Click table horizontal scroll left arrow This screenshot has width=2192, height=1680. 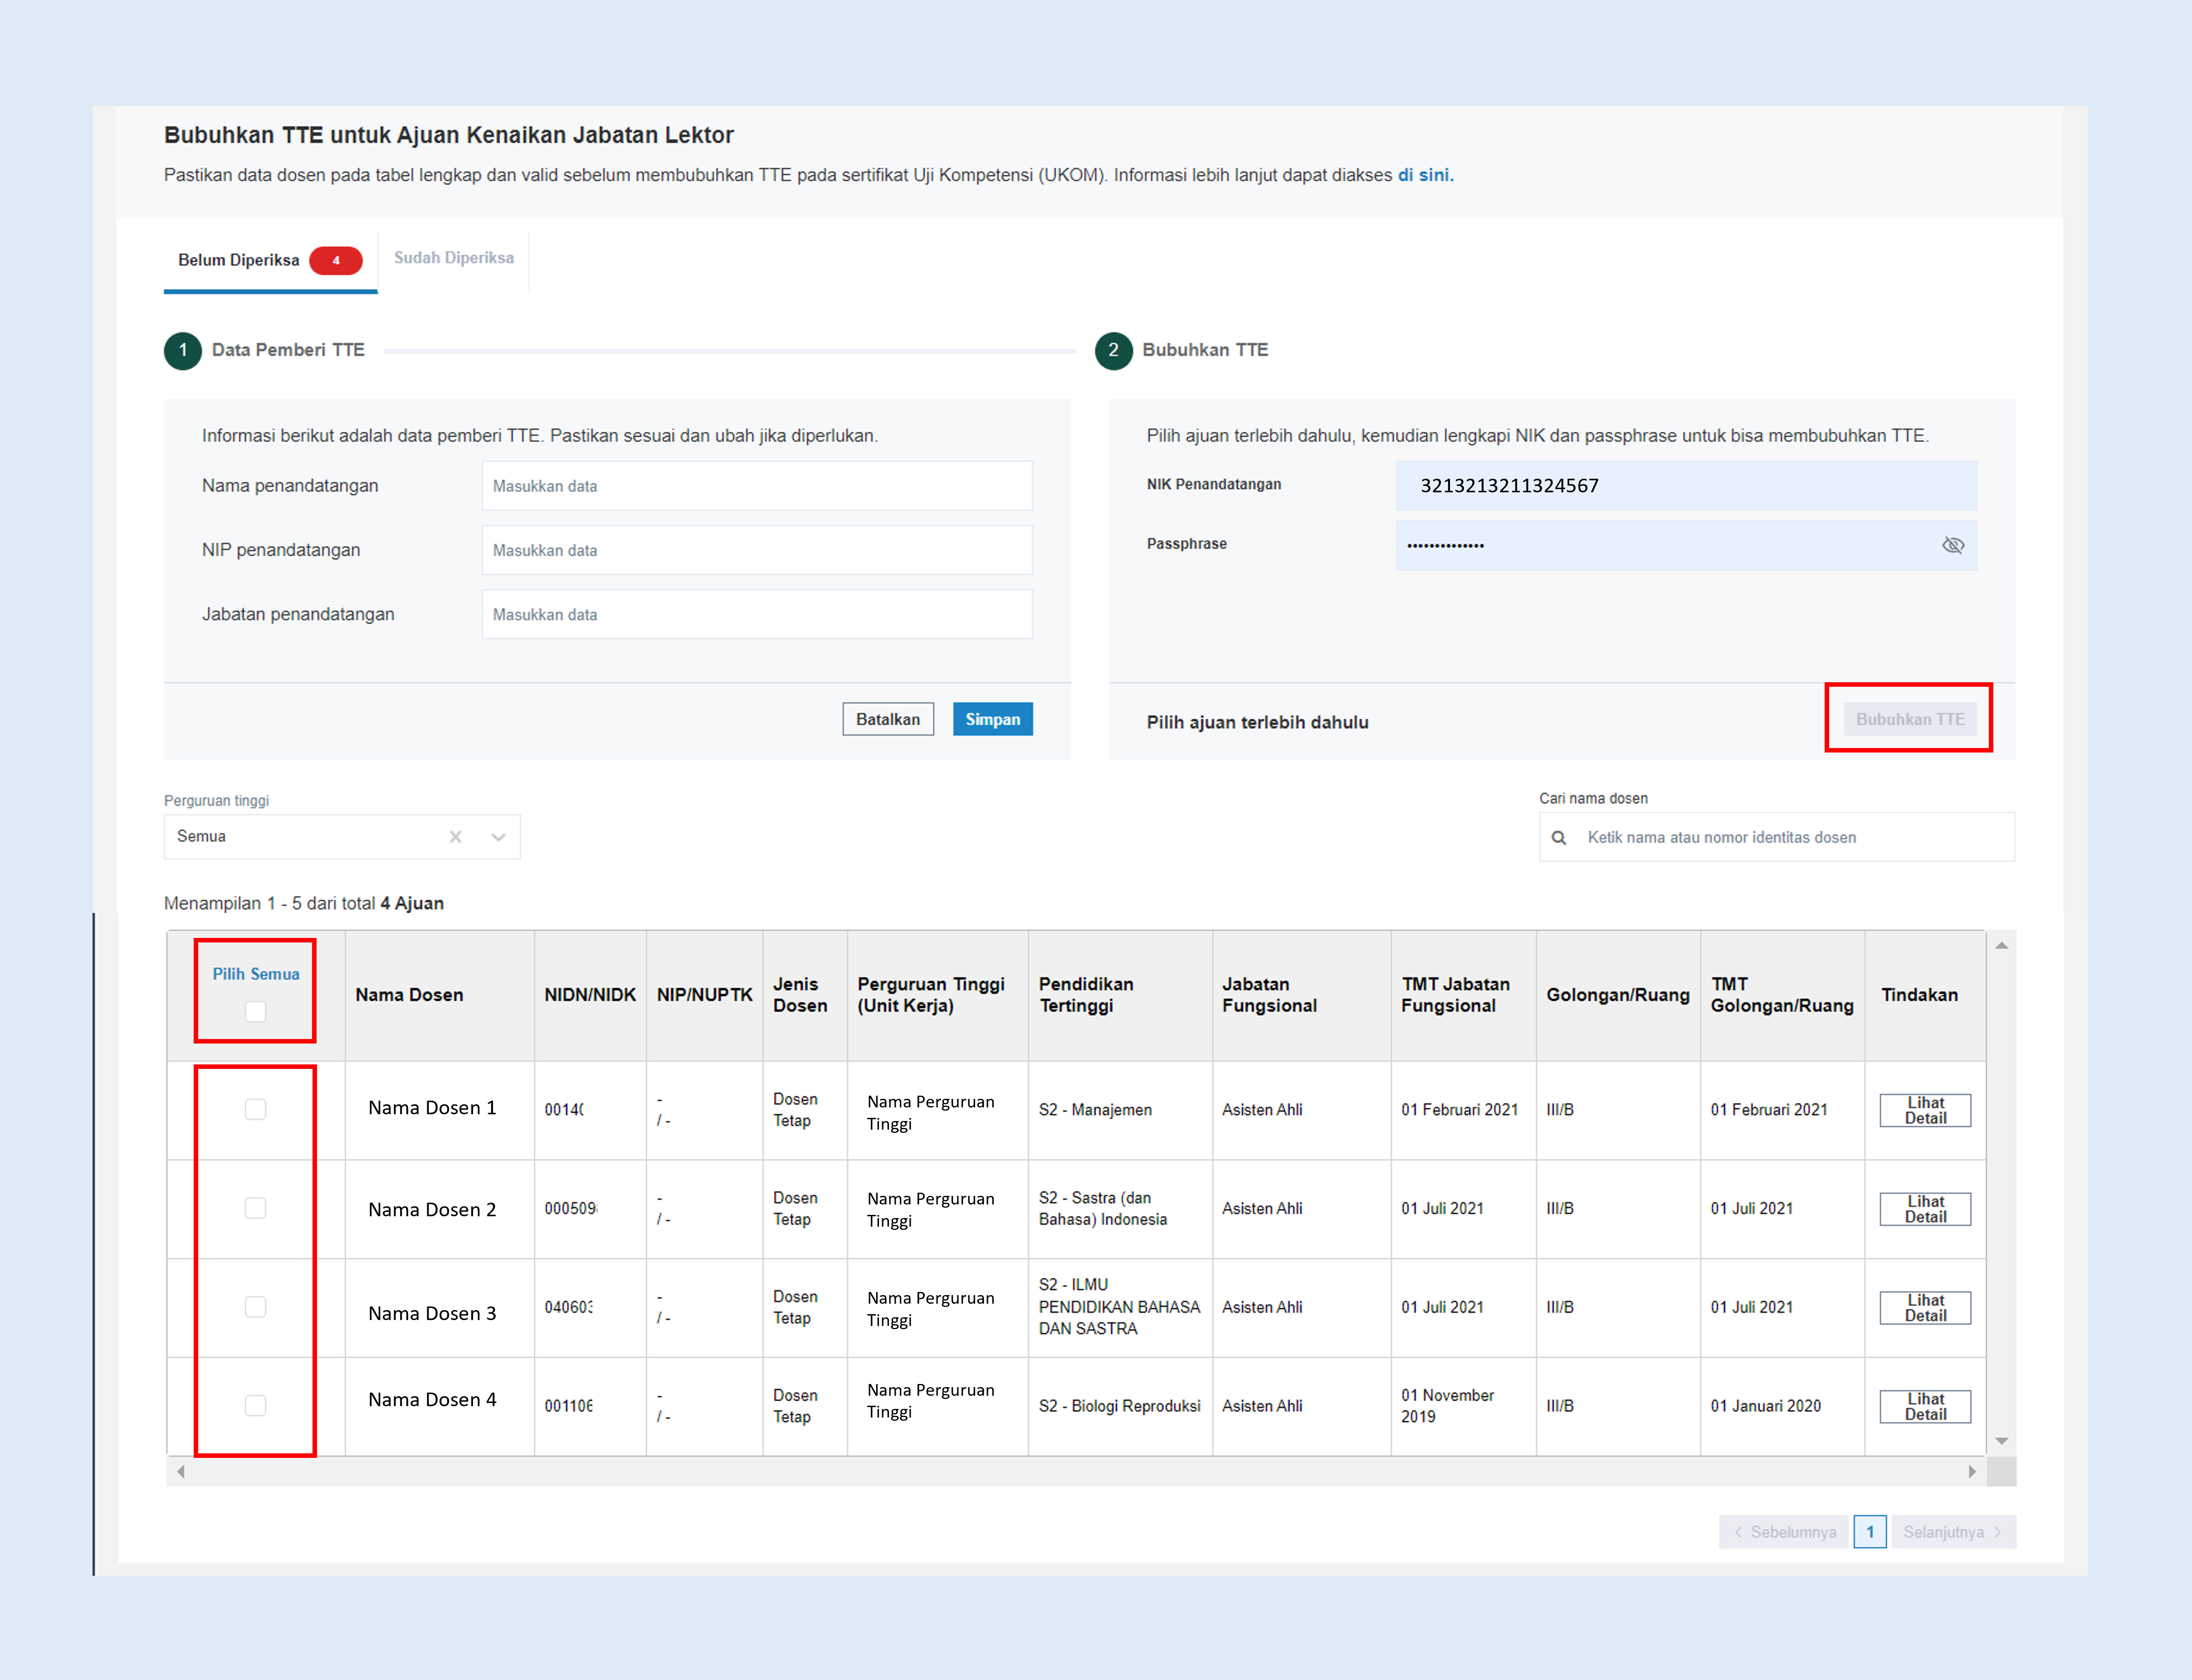(x=181, y=1471)
